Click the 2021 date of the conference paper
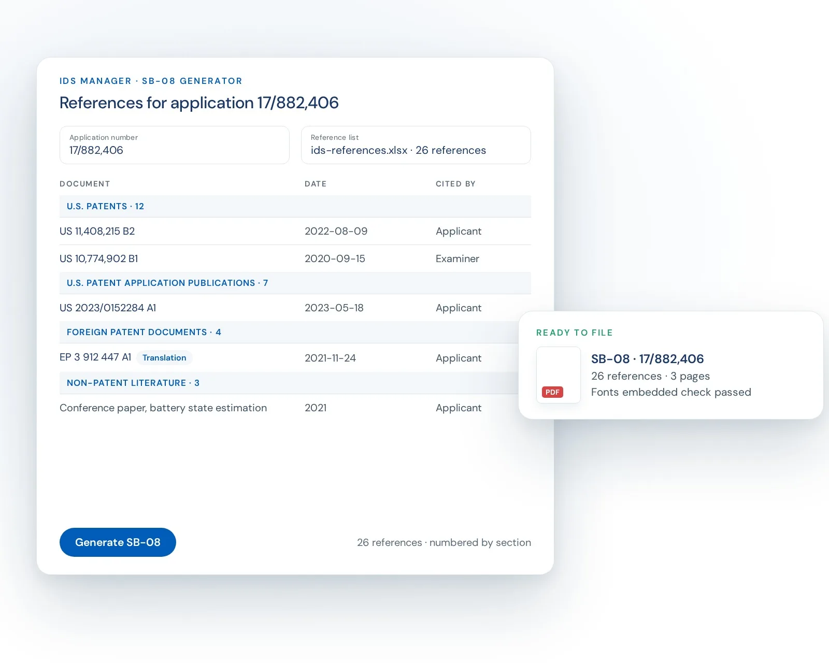 tap(316, 408)
